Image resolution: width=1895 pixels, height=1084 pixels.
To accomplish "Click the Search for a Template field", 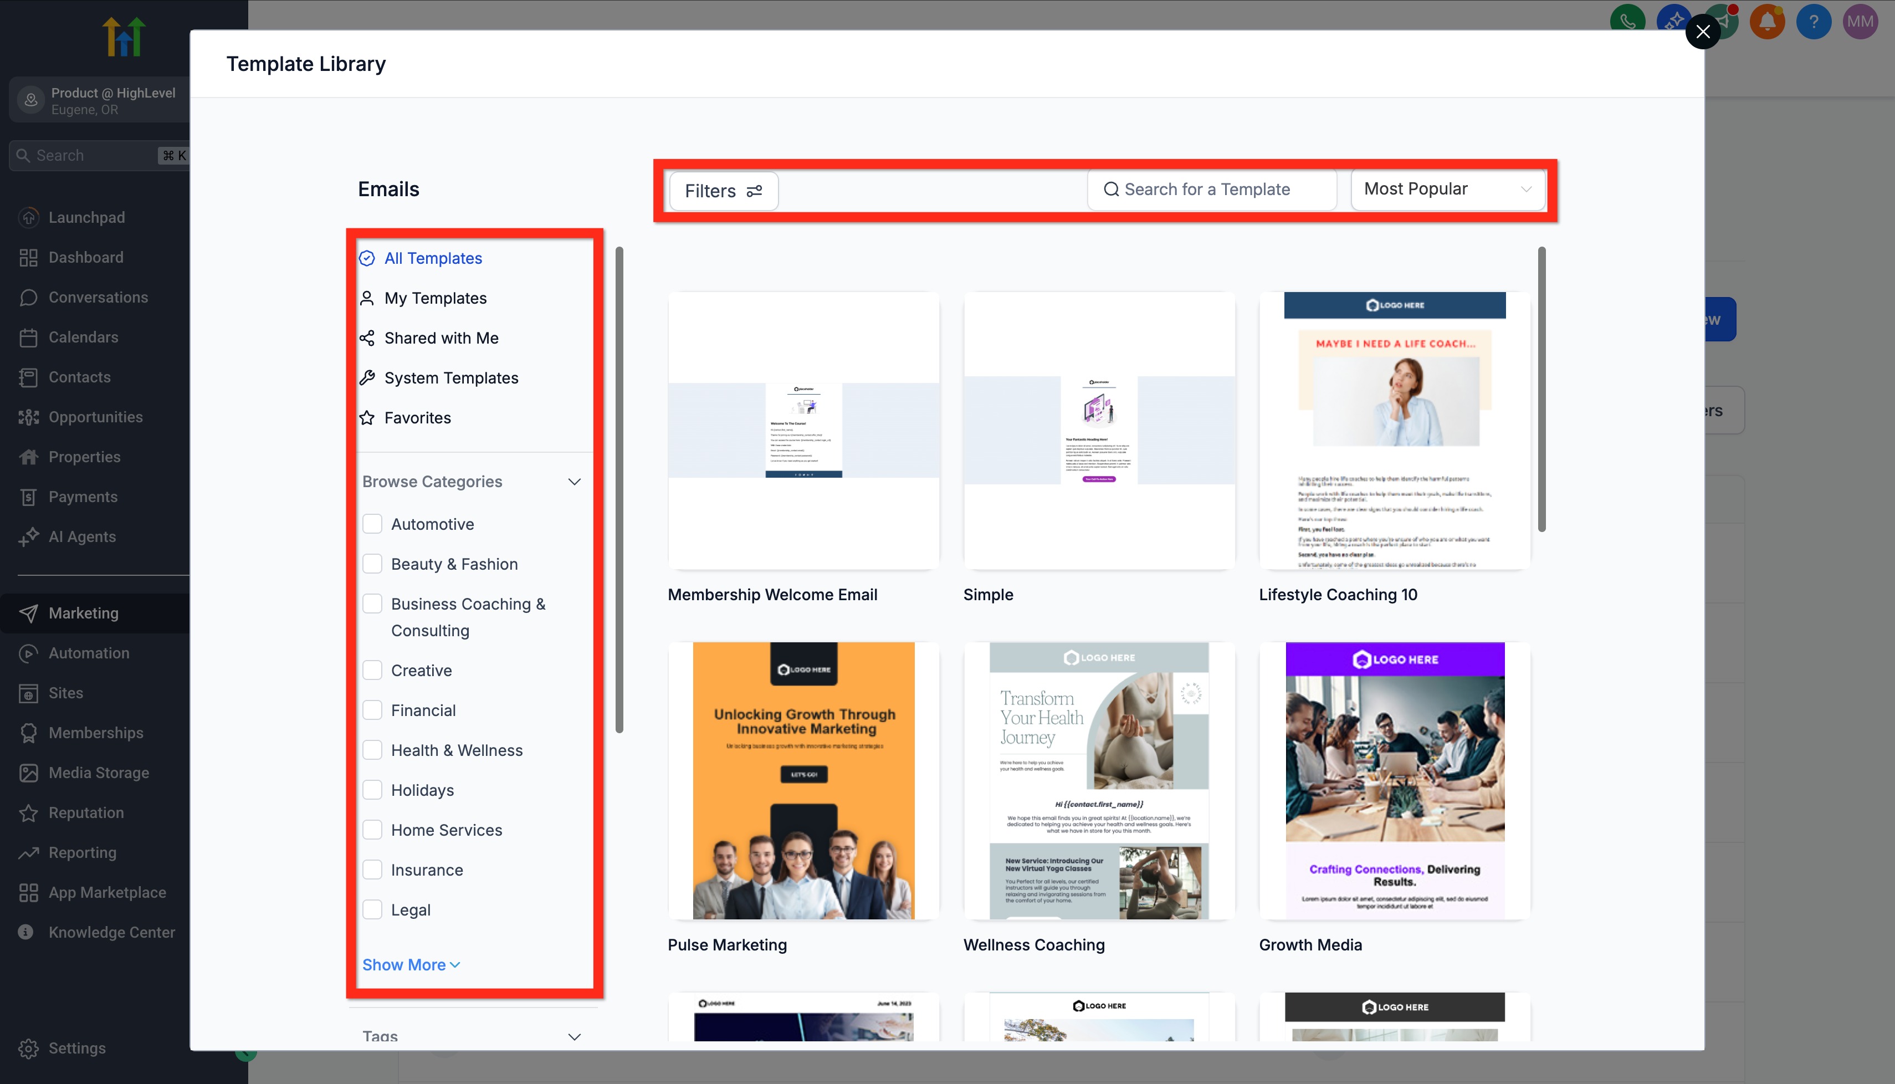I will [1212, 189].
